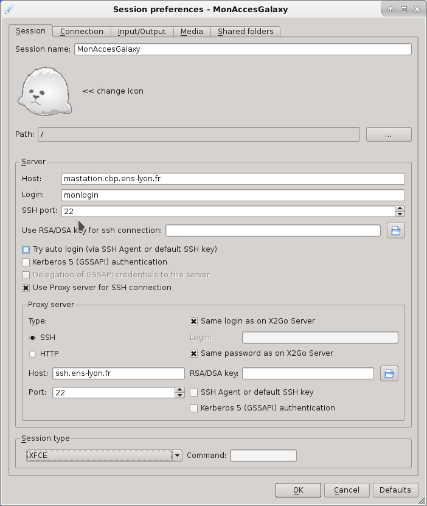Select HTTP proxy type radio button
This screenshot has height=506, width=427.
coord(33,354)
